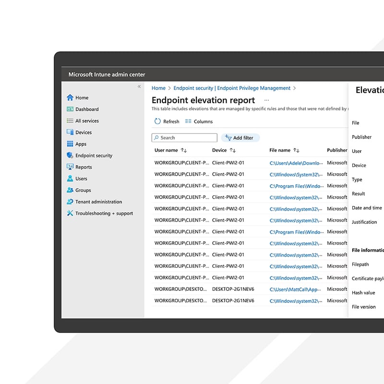
Task: Open the more options ellipsis menu
Action: pos(266,100)
